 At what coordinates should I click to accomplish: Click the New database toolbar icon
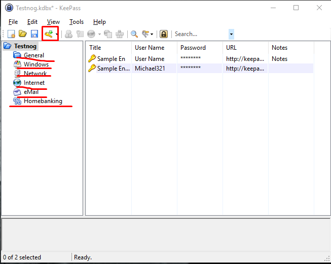(11, 34)
